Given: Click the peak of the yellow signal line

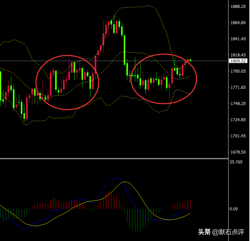Looking at the screenshot, I should click(124, 182).
